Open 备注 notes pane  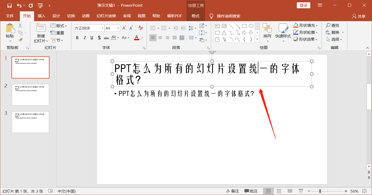(233, 191)
